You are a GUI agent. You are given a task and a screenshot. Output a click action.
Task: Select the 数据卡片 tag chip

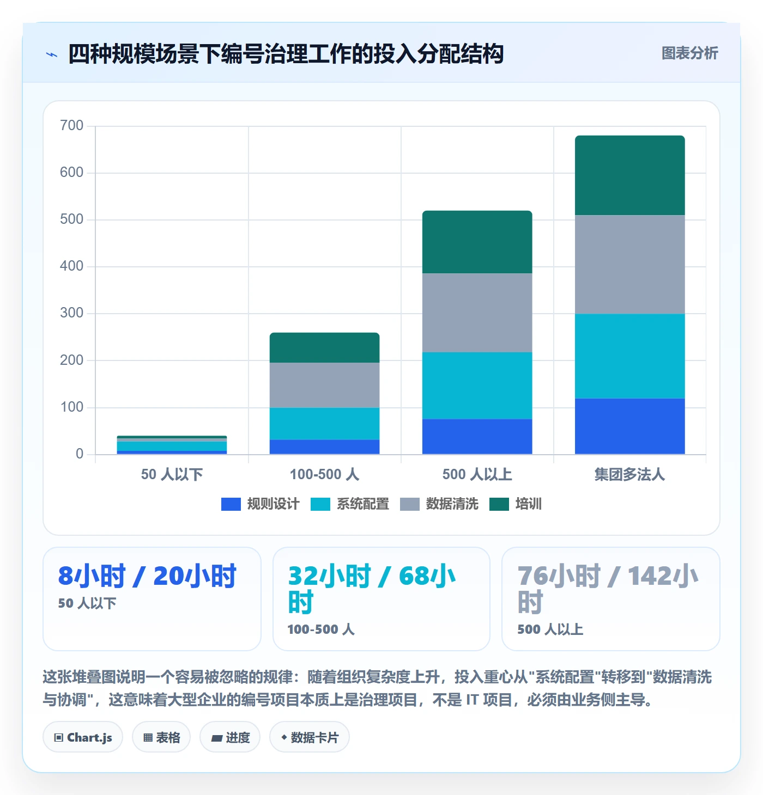(310, 737)
